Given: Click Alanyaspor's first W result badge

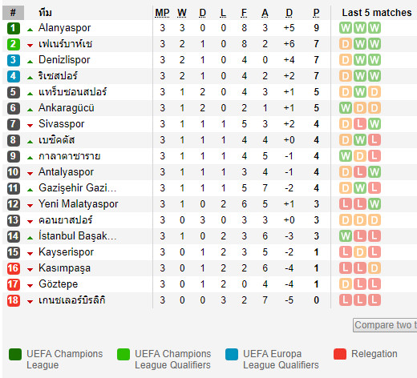Looking at the screenshot, I should (x=346, y=28).
